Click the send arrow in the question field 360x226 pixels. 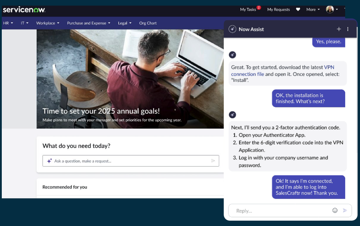[213, 161]
